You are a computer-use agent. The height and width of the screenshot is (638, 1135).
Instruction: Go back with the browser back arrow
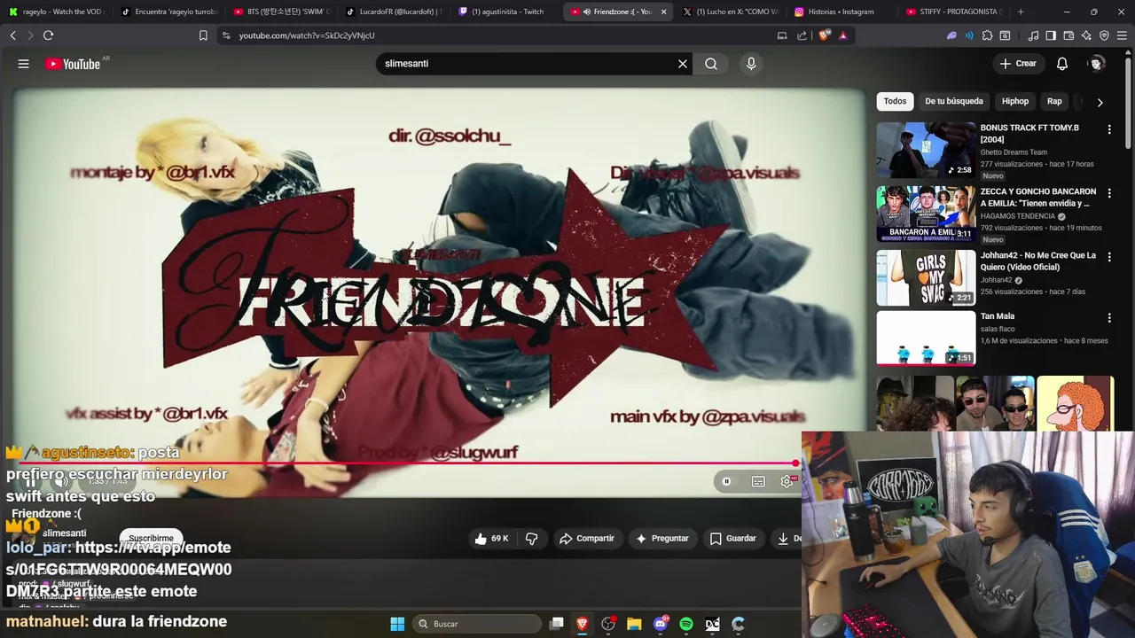point(12,35)
